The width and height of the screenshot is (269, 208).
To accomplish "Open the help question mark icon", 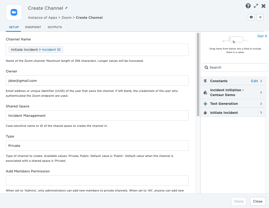I will click(x=248, y=6).
